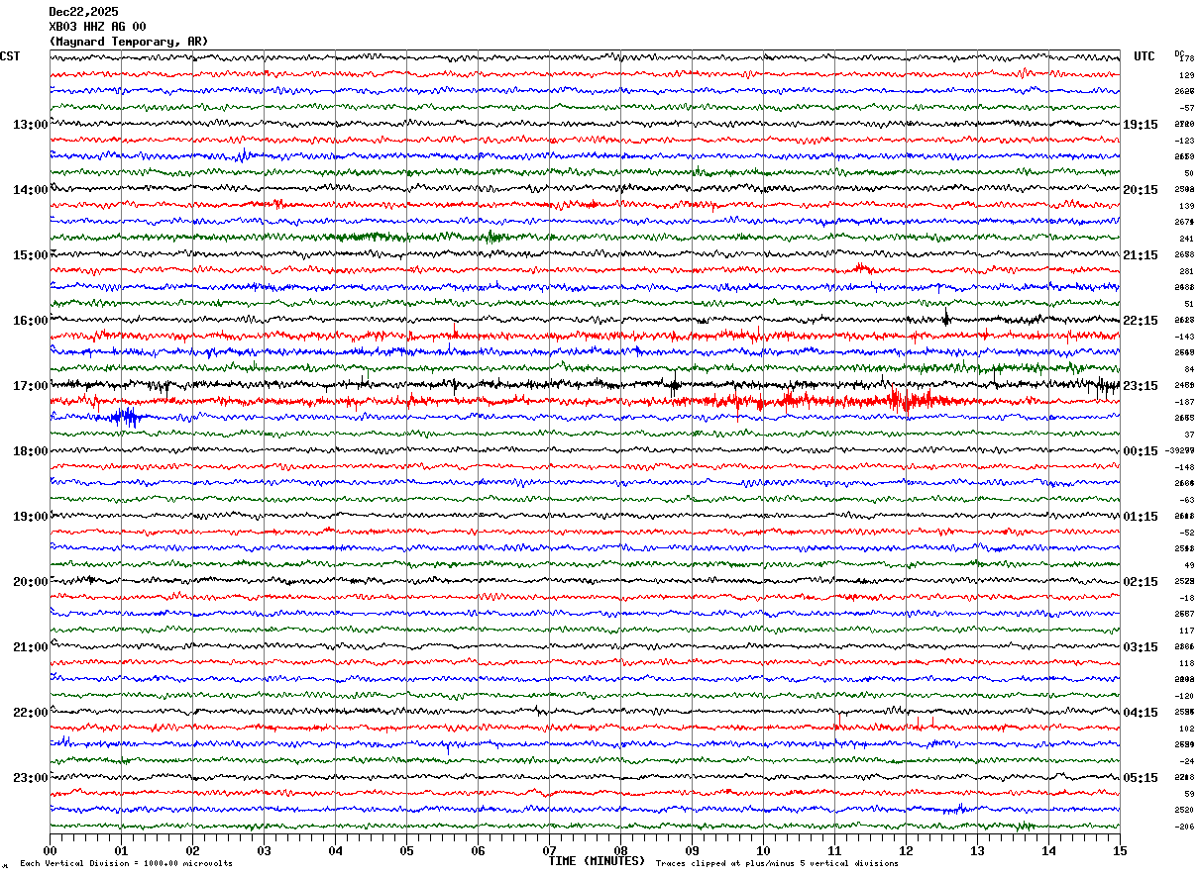This screenshot has height=877, width=1199.
Task: Click the 02:15 UTC time label
Action: (1141, 582)
